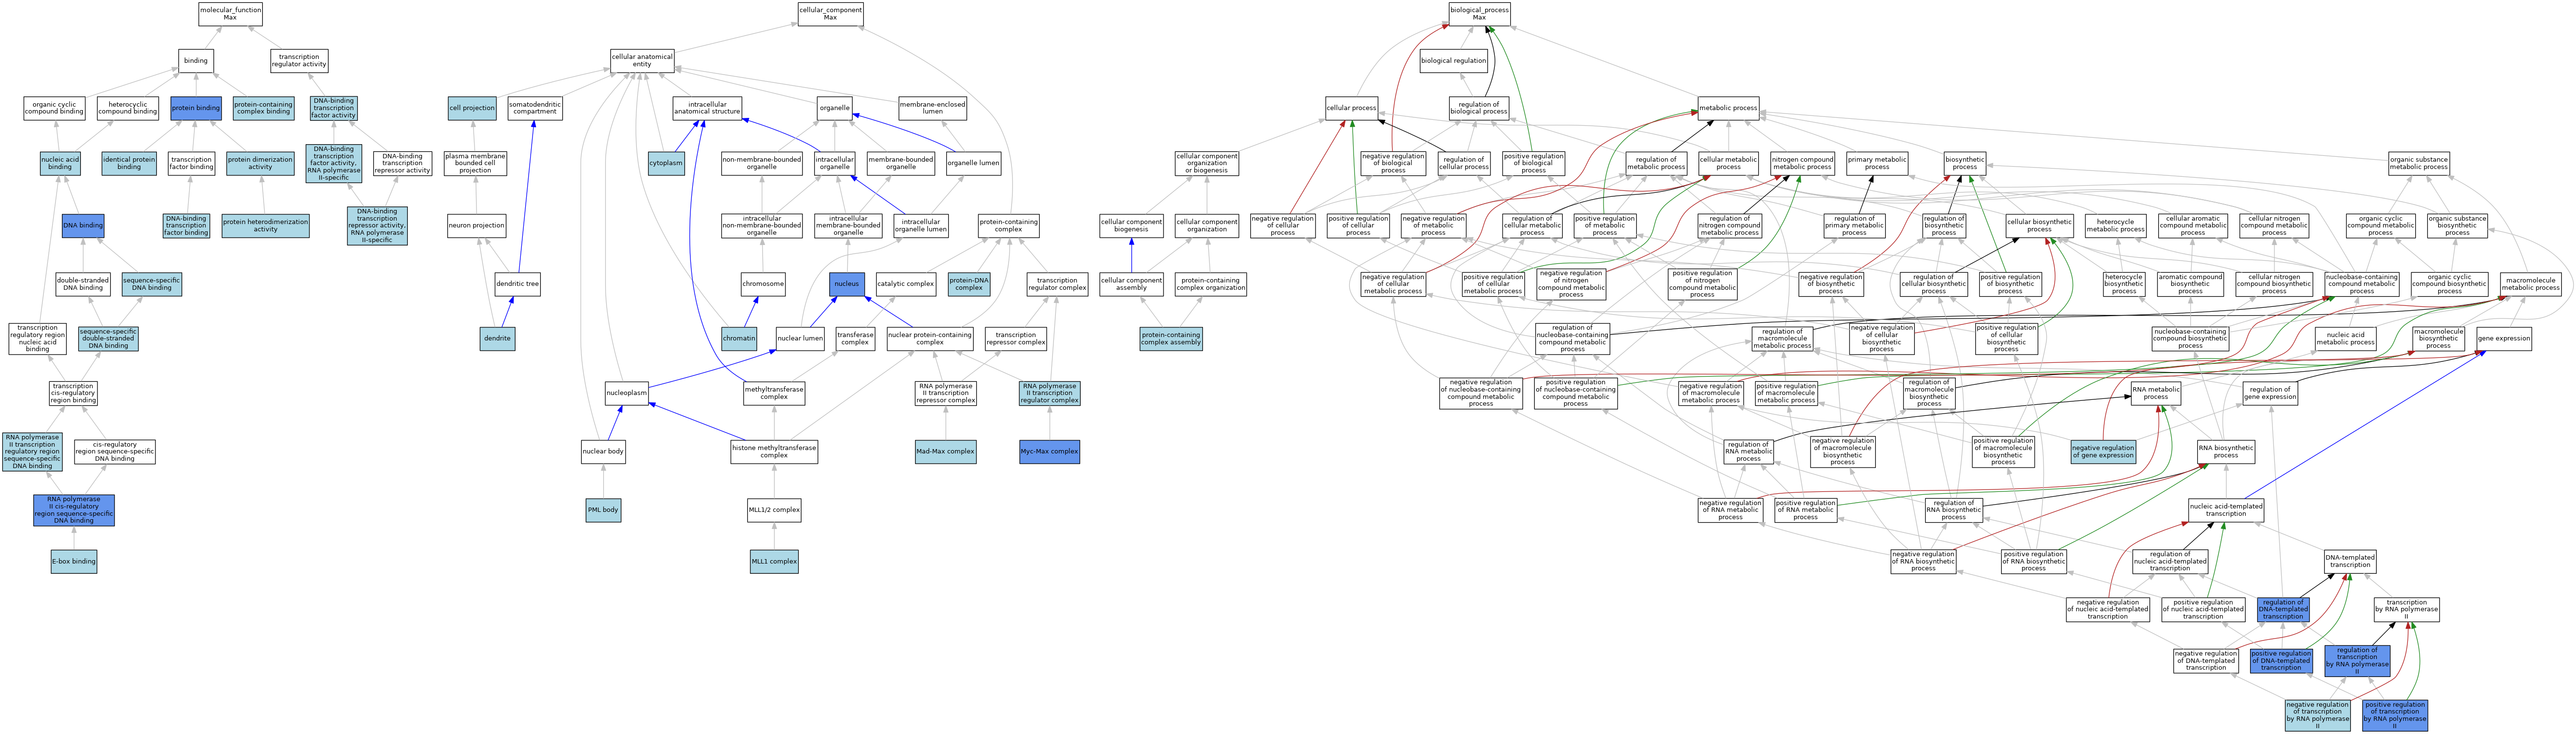
Task: Select the 'metabolic process' node
Action: (1728, 108)
